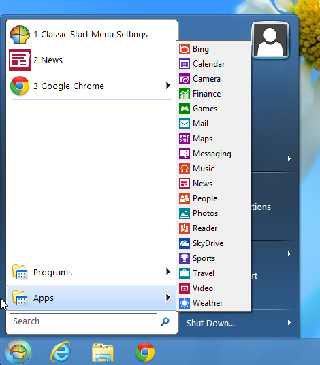Expand the Programs submenu arrow
Image resolution: width=320 pixels, height=365 pixels.
[168, 272]
